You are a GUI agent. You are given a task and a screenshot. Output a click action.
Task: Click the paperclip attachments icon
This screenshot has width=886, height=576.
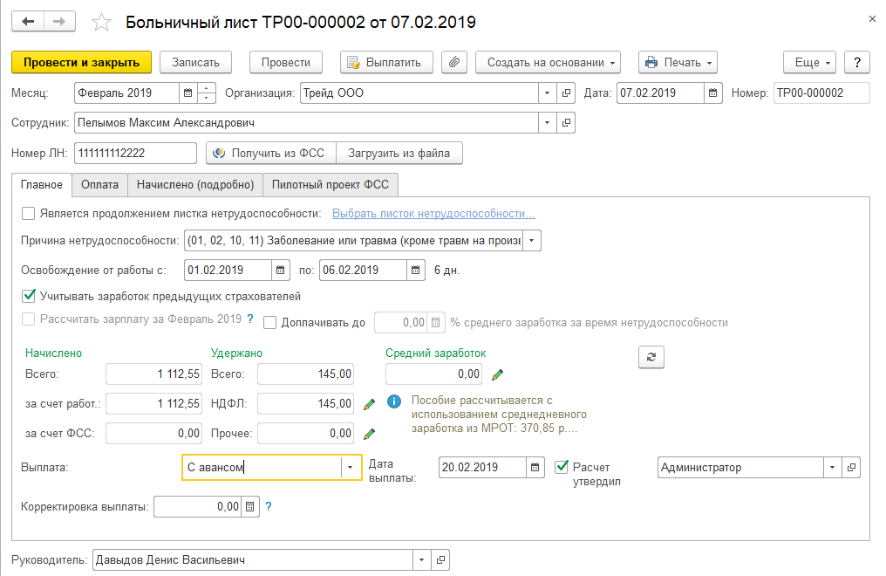pyautogui.click(x=454, y=63)
